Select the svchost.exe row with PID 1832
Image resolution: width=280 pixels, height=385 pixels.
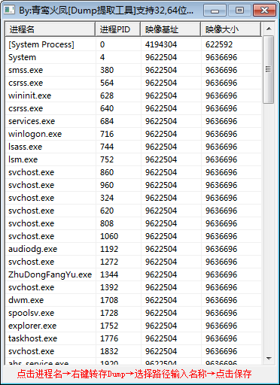point(133,351)
